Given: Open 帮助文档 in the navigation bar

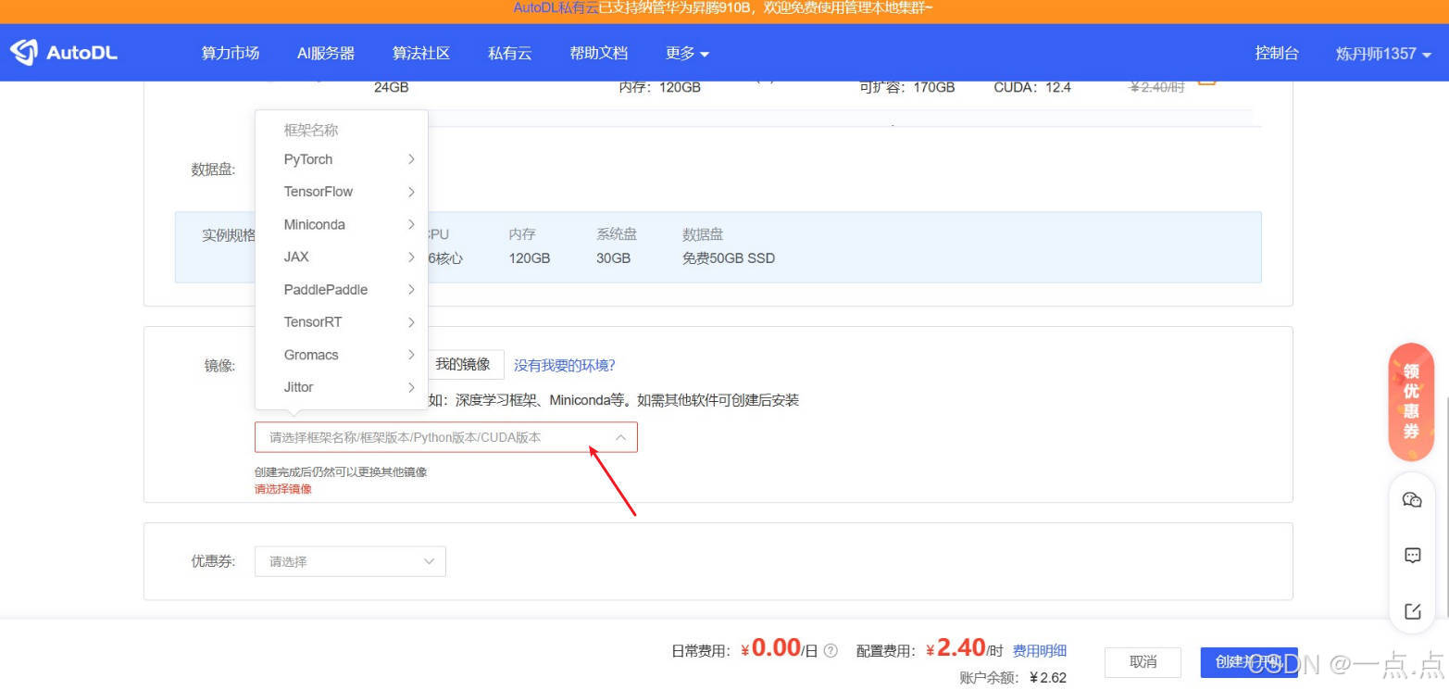Looking at the screenshot, I should tap(598, 53).
